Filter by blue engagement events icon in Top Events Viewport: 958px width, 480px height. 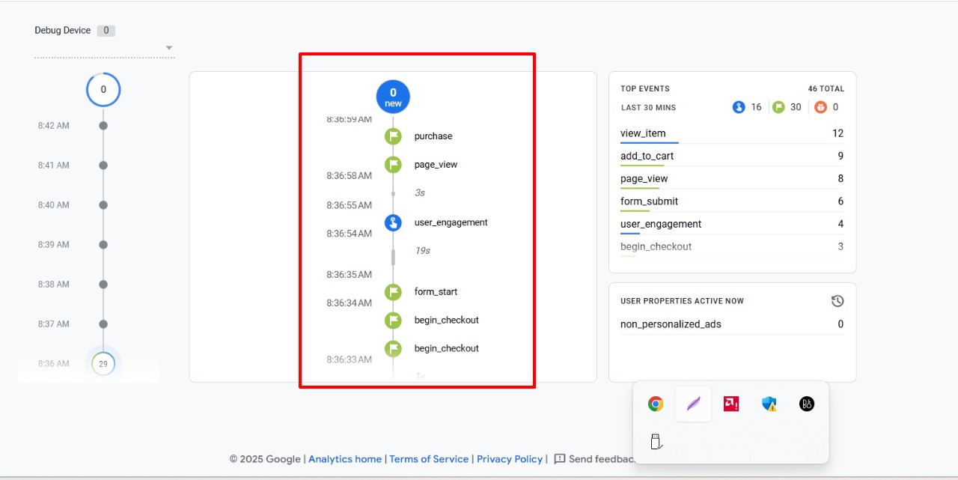(x=739, y=107)
